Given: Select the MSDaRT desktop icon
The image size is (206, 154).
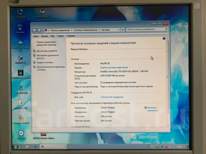Looking at the screenshot, I should click(x=21, y=105).
